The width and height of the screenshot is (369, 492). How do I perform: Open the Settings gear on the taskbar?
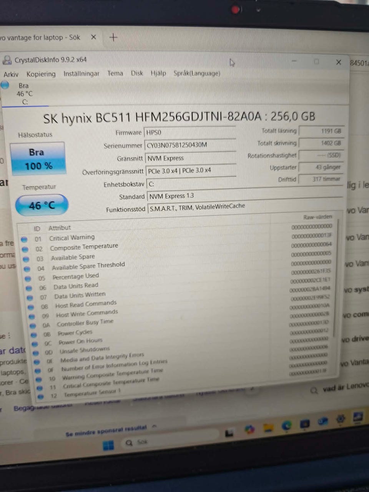point(341,419)
